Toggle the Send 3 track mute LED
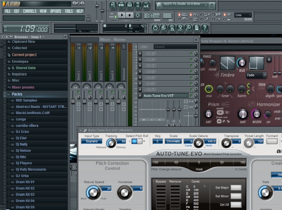 [x=101, y=92]
